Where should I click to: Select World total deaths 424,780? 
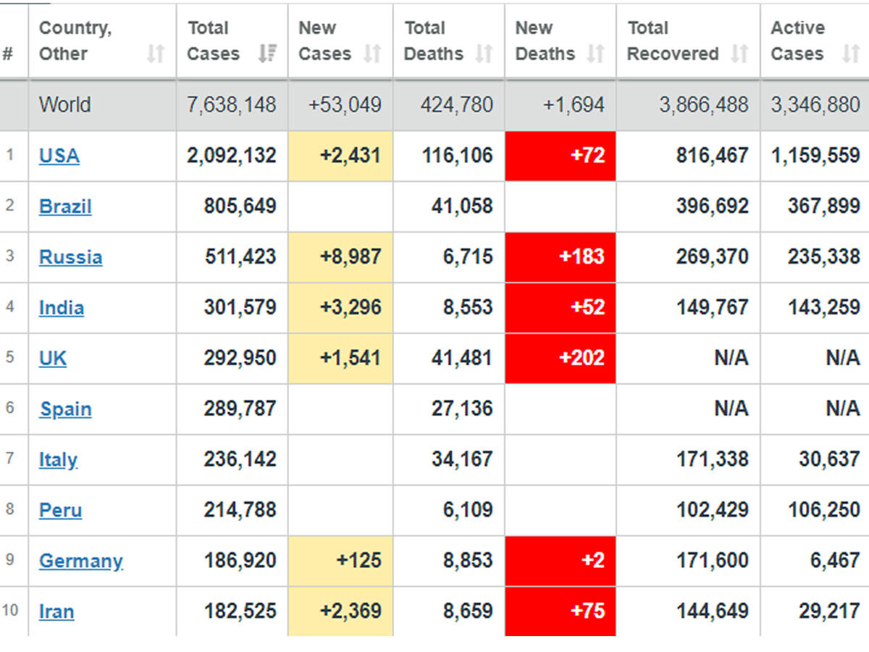click(x=457, y=105)
